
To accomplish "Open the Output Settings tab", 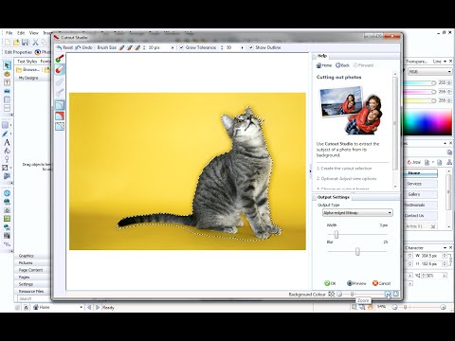I will click(333, 197).
